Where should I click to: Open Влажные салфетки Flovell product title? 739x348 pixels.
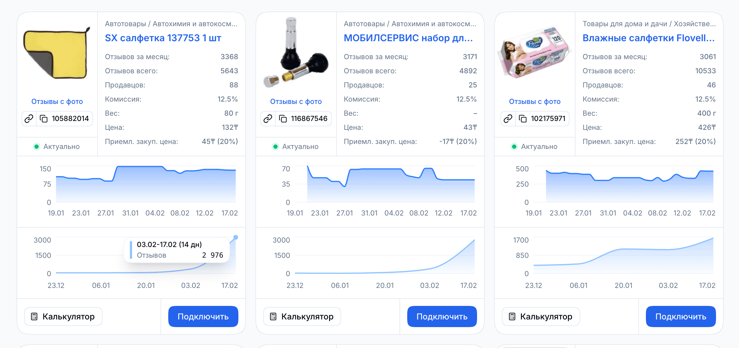pos(649,38)
